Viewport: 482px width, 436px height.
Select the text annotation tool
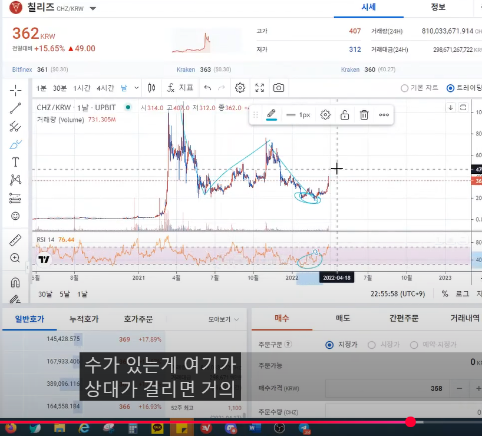(15, 162)
